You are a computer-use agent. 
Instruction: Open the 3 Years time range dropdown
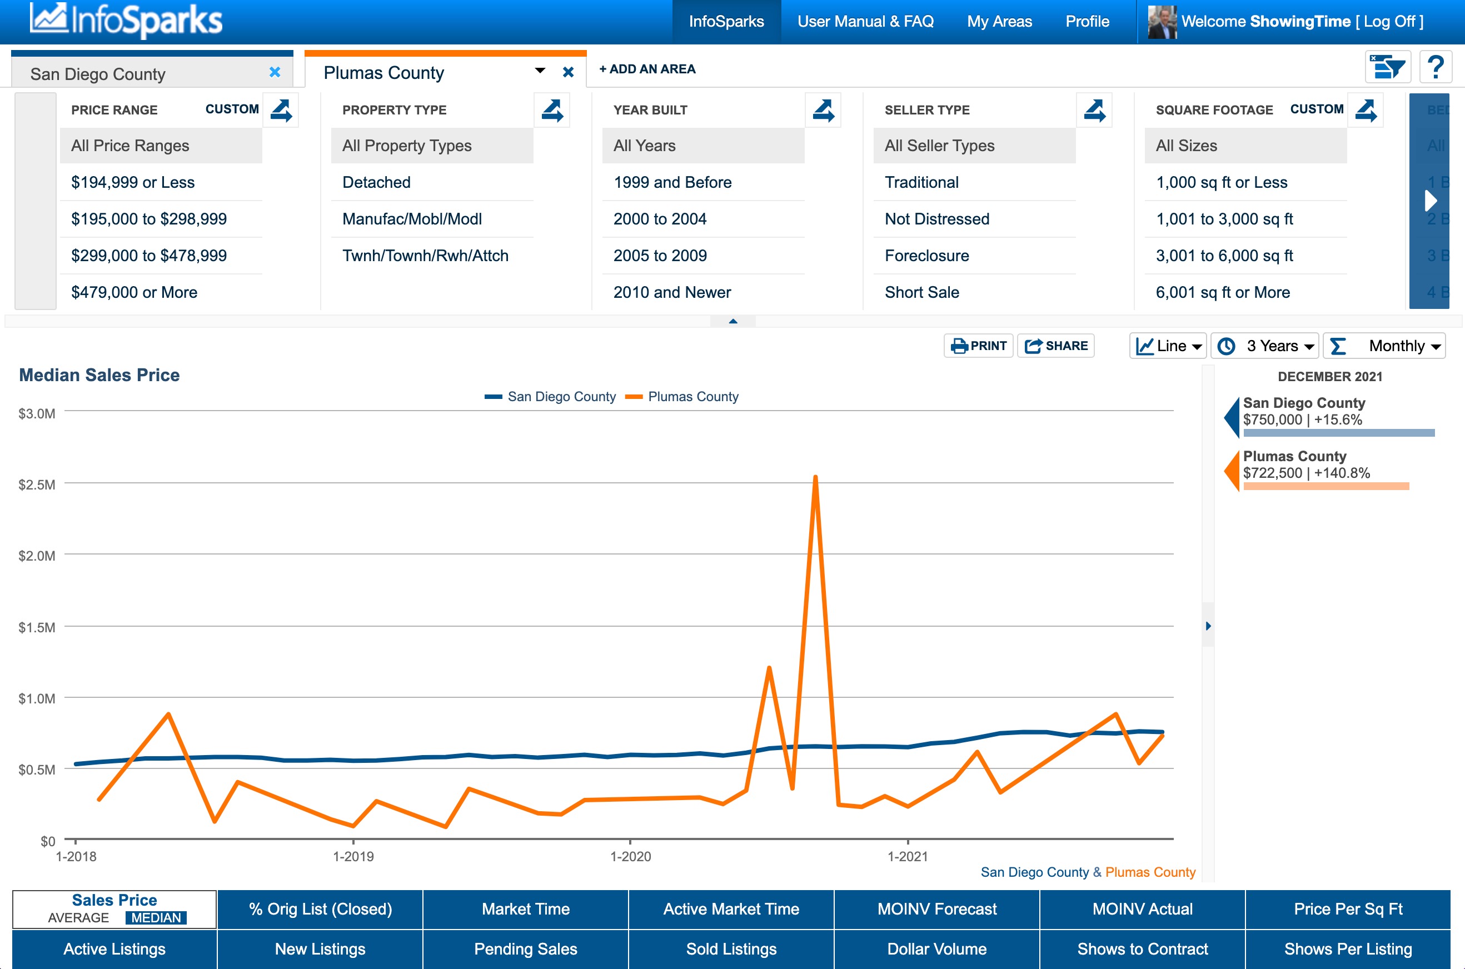(x=1265, y=346)
